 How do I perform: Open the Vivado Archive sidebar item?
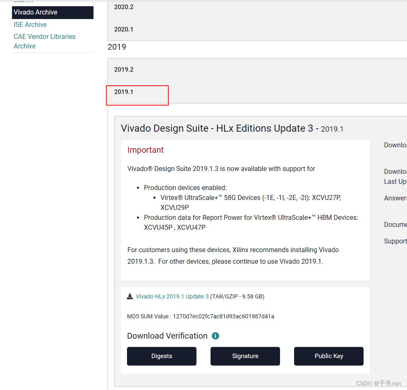53,12
